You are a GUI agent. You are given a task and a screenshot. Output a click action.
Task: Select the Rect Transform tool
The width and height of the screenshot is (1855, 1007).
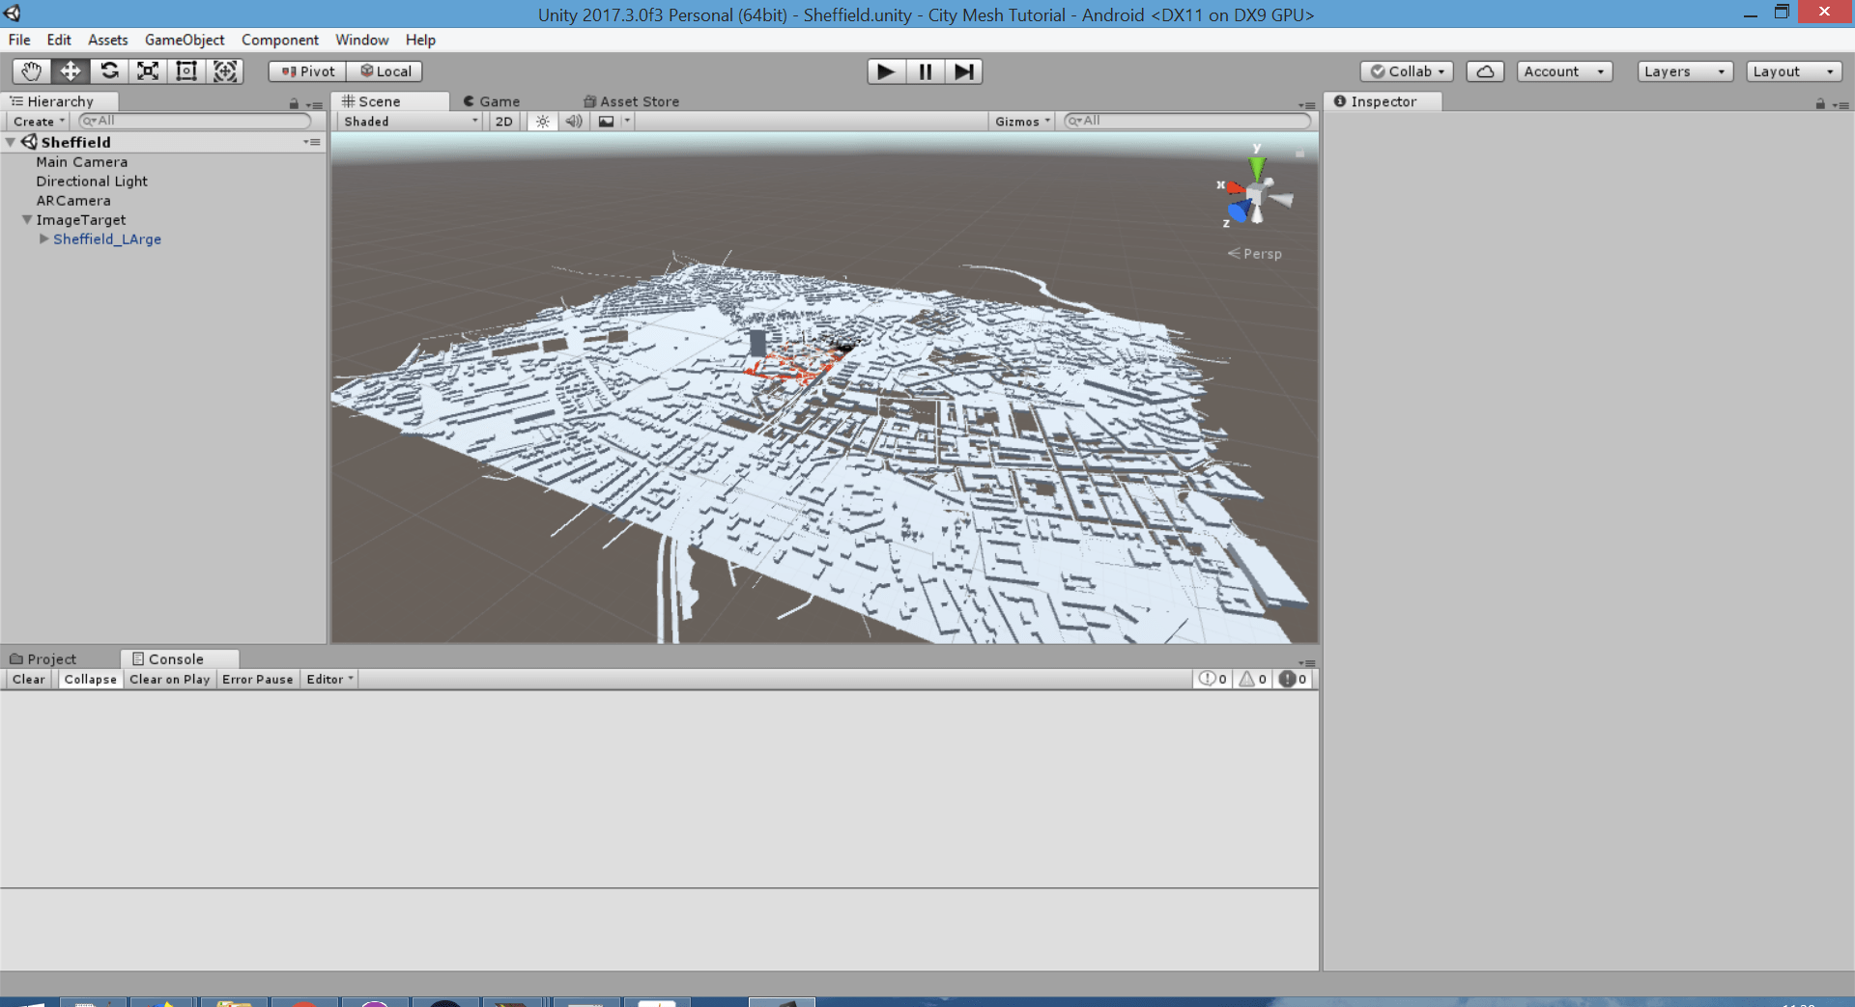click(x=186, y=71)
